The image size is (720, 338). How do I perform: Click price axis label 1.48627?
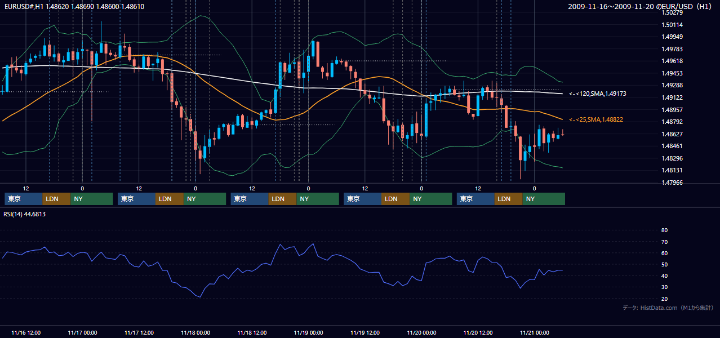click(672, 134)
